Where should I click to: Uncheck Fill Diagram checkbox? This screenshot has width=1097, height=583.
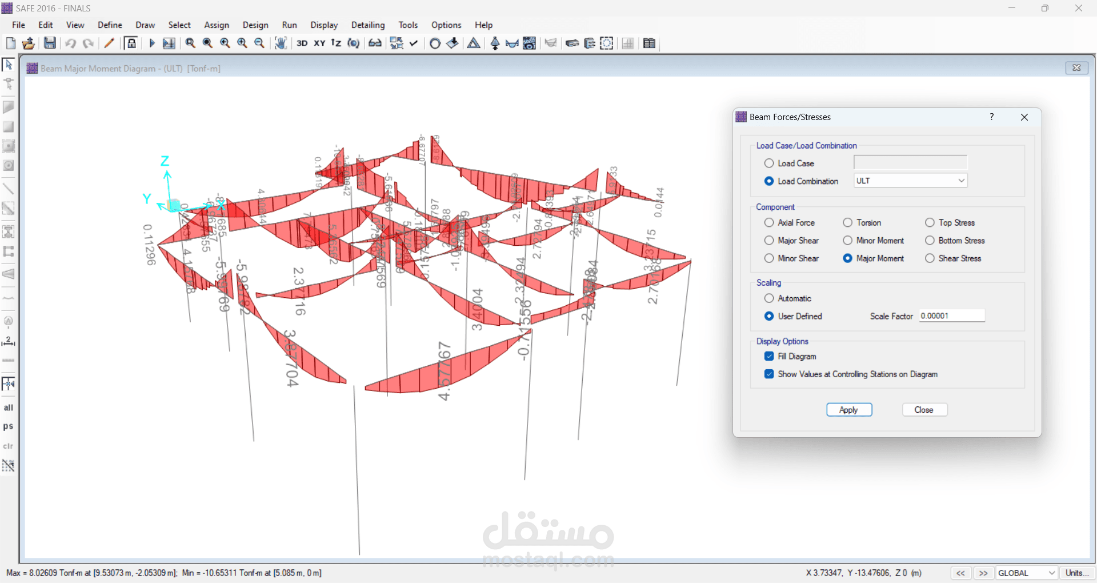click(769, 356)
